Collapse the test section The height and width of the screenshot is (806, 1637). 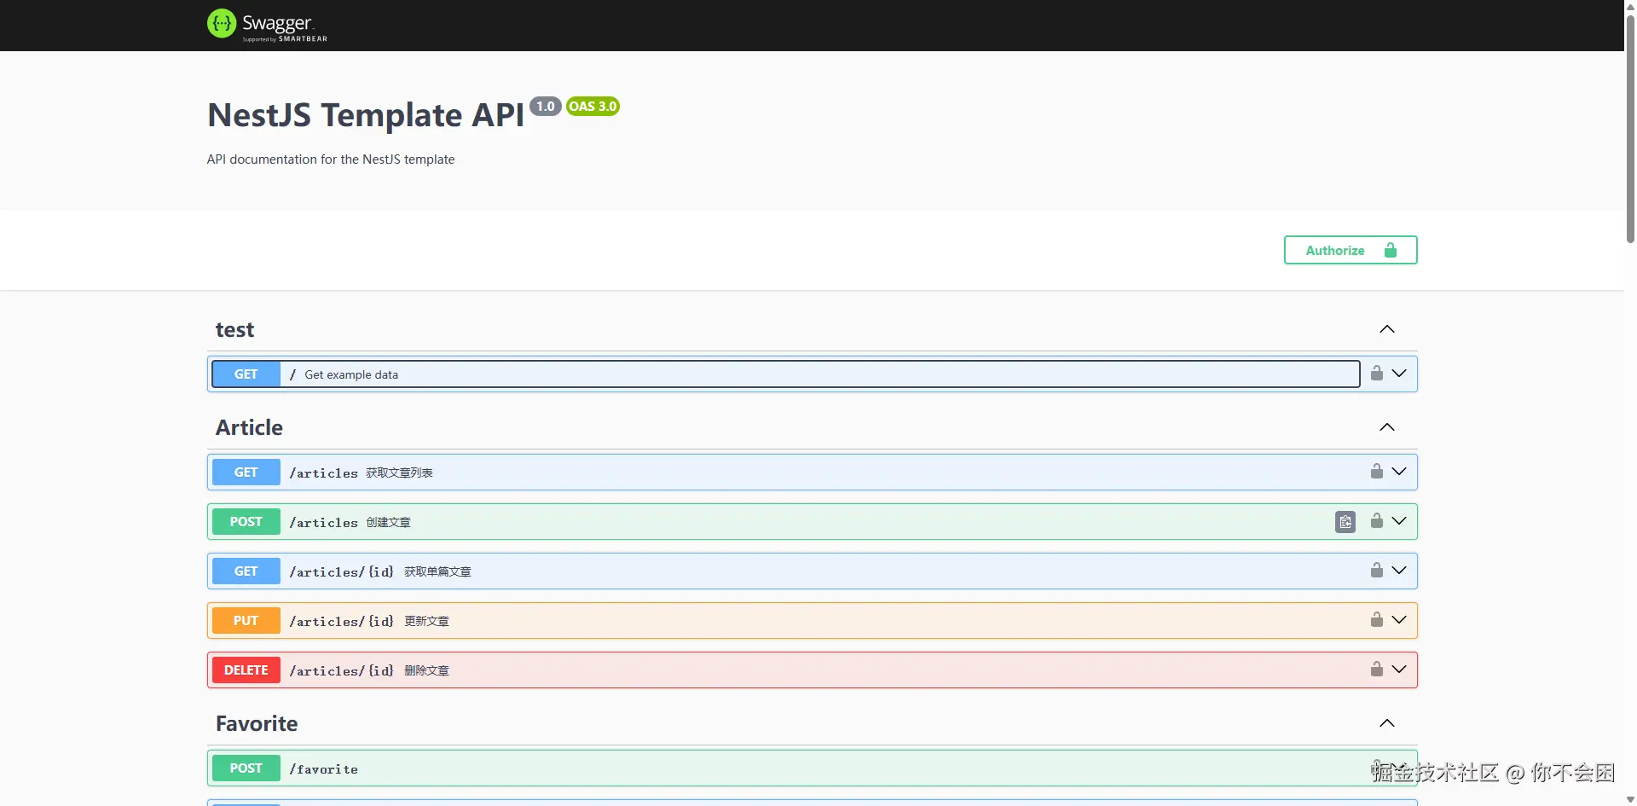click(x=1387, y=329)
